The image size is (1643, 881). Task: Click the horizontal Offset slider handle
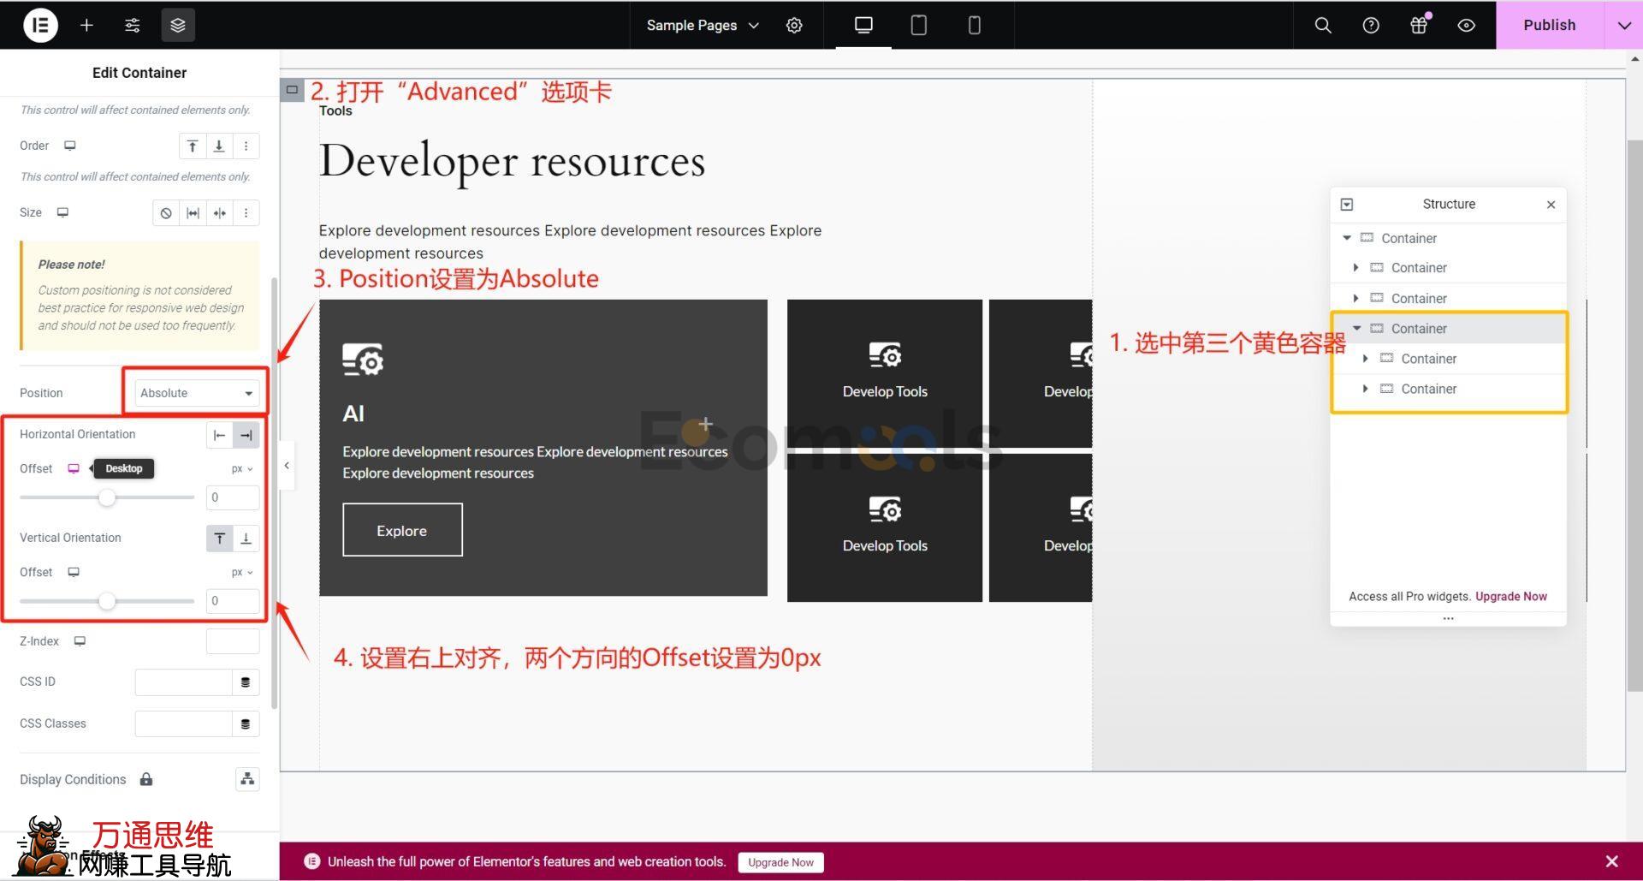coord(107,497)
